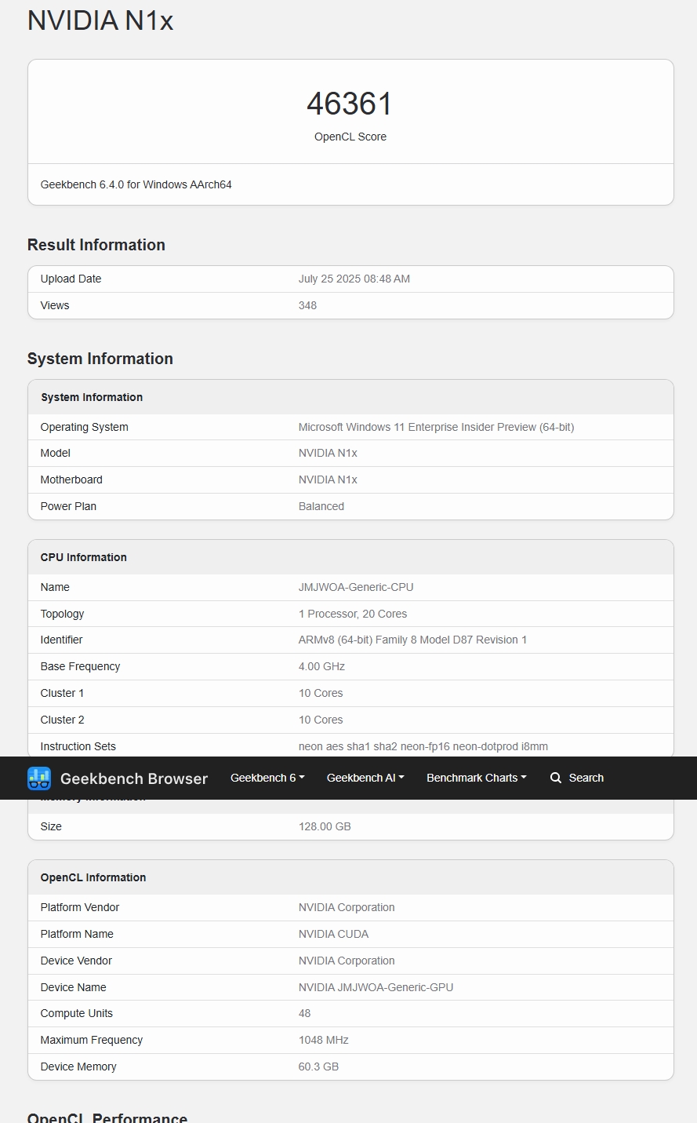Screen dimensions: 697x1123
Task: Click the Motherboard row value NVIDIA N1x
Action: pos(328,479)
